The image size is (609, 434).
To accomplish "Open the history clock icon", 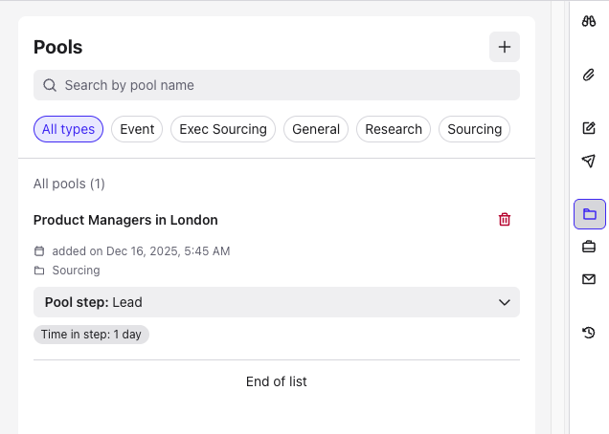I will pyautogui.click(x=589, y=333).
